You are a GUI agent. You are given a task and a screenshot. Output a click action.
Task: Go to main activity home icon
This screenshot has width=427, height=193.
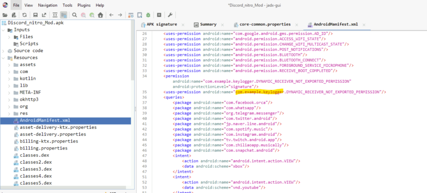pos(100,15)
